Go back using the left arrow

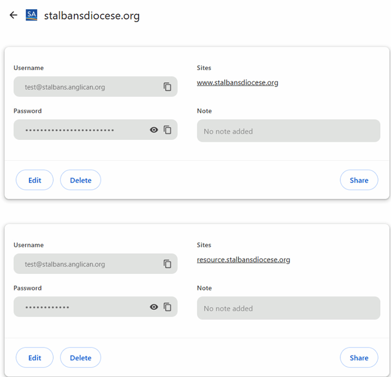coord(14,15)
